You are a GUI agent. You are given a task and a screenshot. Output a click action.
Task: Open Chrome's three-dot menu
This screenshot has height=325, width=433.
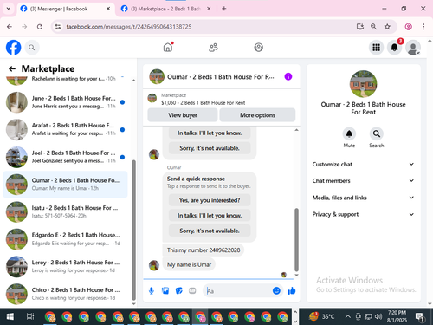click(x=423, y=27)
